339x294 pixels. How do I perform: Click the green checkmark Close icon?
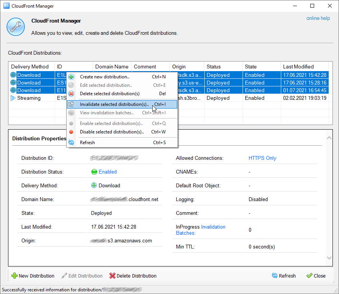(x=310, y=276)
